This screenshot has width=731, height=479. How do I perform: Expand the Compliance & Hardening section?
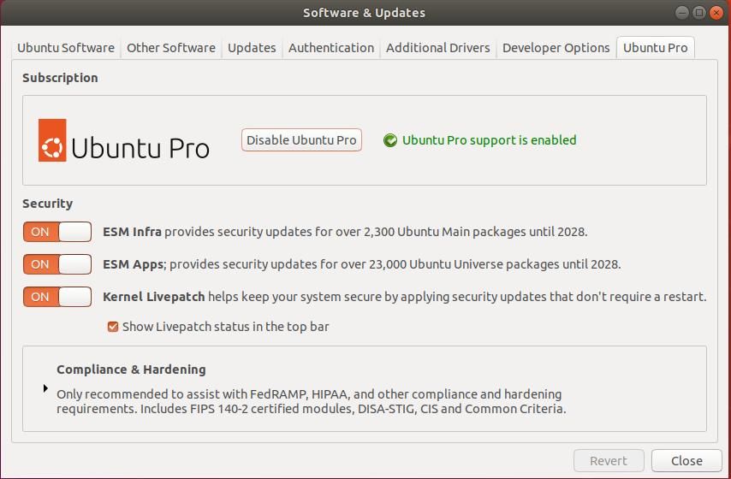[x=45, y=388]
